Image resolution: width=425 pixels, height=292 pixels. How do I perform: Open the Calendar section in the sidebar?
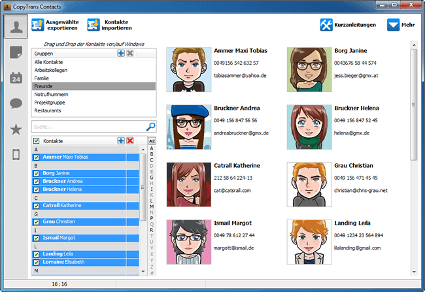(x=16, y=78)
